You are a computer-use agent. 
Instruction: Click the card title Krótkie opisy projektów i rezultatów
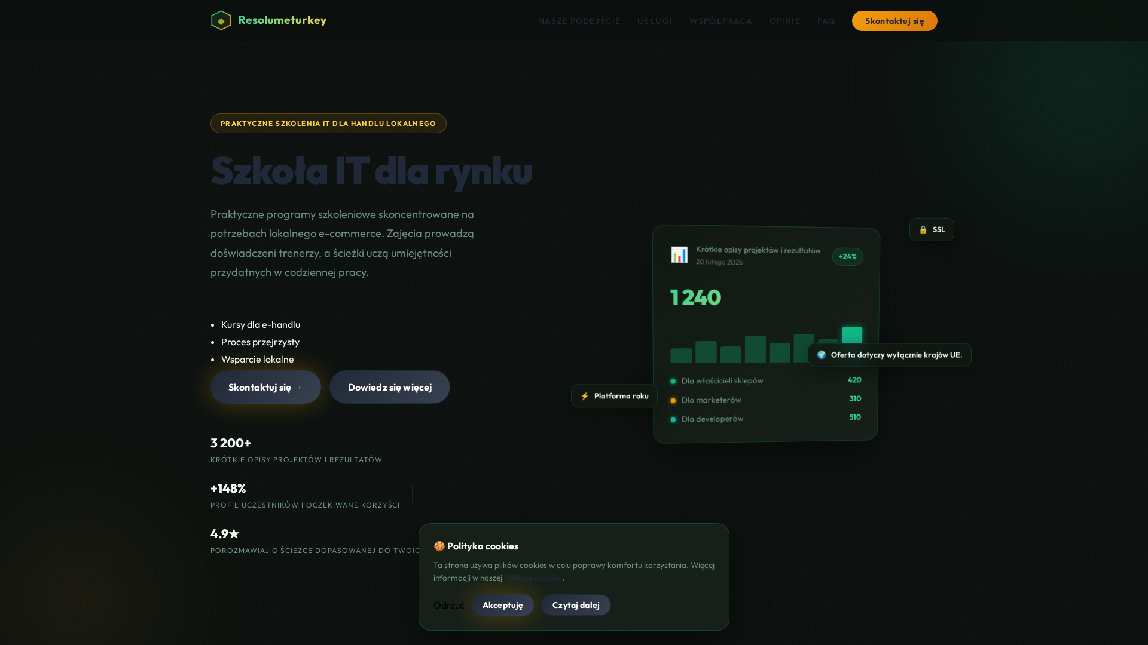point(758,250)
